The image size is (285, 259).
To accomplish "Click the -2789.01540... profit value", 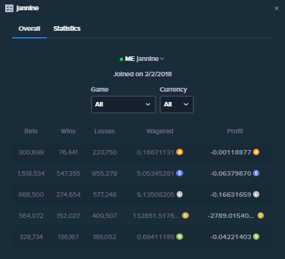I will (231, 215).
